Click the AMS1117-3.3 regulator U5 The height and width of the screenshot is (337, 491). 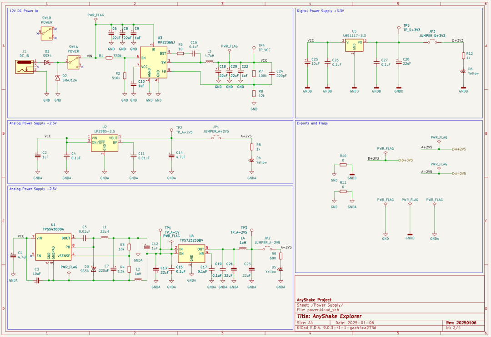coord(354,45)
